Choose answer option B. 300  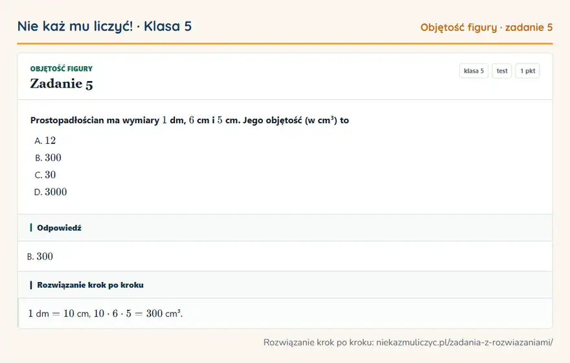tap(48, 158)
